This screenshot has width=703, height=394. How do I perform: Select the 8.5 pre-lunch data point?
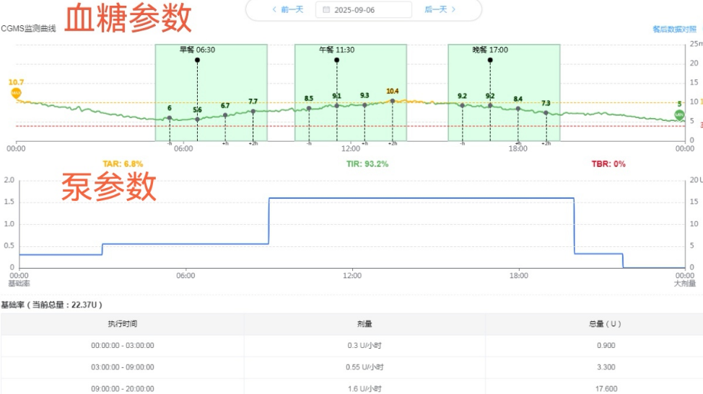[309, 108]
